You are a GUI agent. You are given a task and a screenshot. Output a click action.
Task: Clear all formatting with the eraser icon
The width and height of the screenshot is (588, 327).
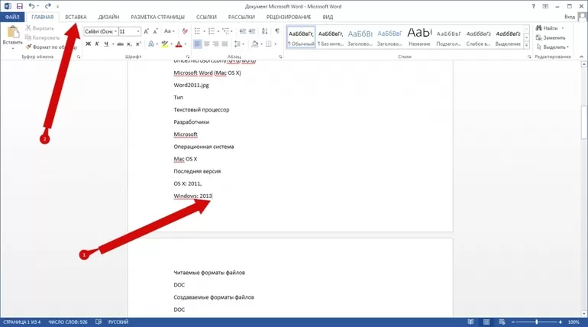[185, 31]
